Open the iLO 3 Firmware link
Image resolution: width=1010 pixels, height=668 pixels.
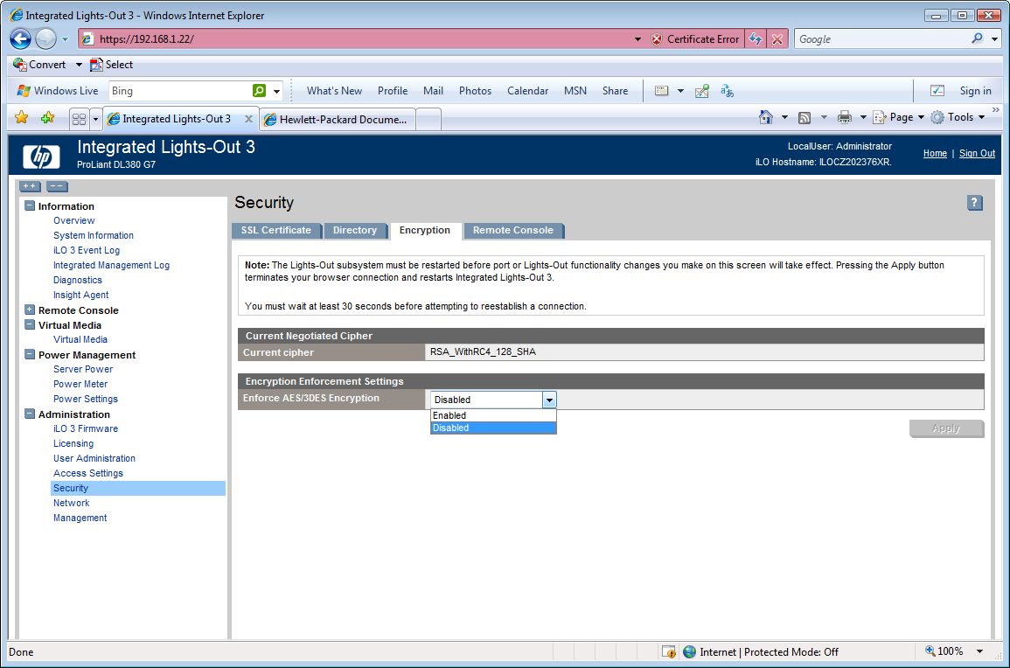click(x=86, y=428)
